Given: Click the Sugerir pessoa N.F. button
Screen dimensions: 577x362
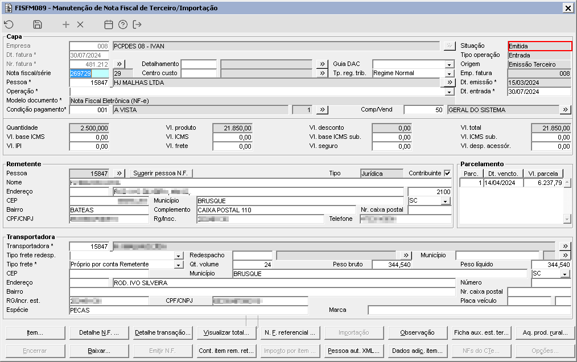Looking at the screenshot, I should coord(161,174).
